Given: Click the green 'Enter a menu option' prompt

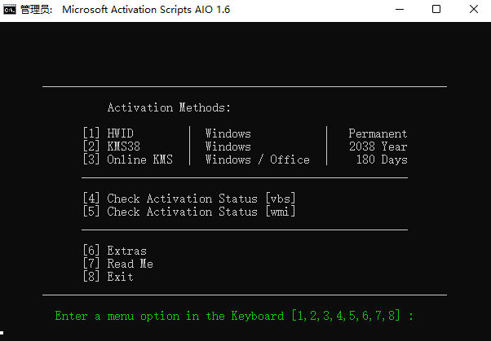Looking at the screenshot, I should (x=234, y=316).
